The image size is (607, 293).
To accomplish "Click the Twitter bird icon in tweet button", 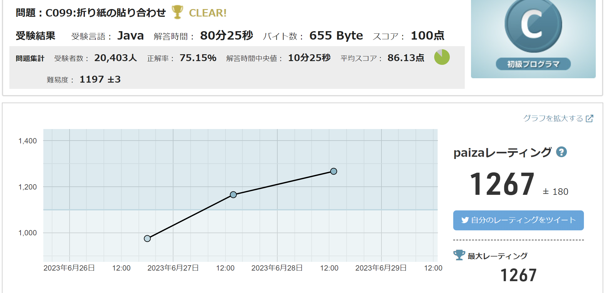I will [465, 220].
